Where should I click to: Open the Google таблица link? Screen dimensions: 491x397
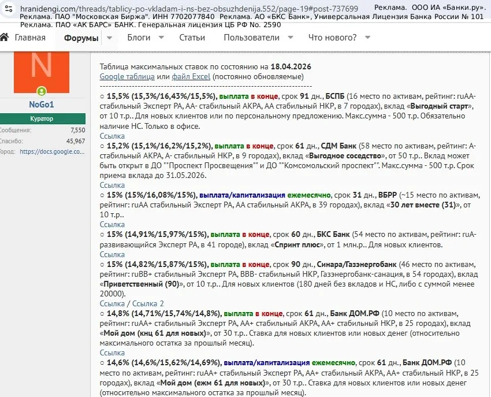127,76
